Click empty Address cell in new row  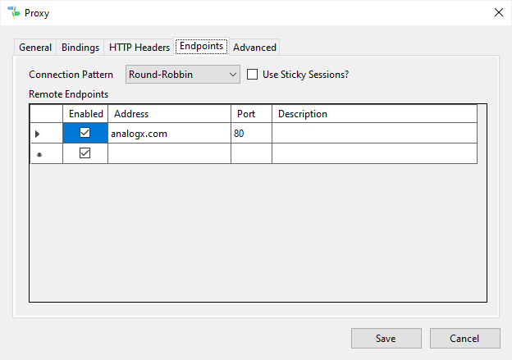[x=169, y=154]
